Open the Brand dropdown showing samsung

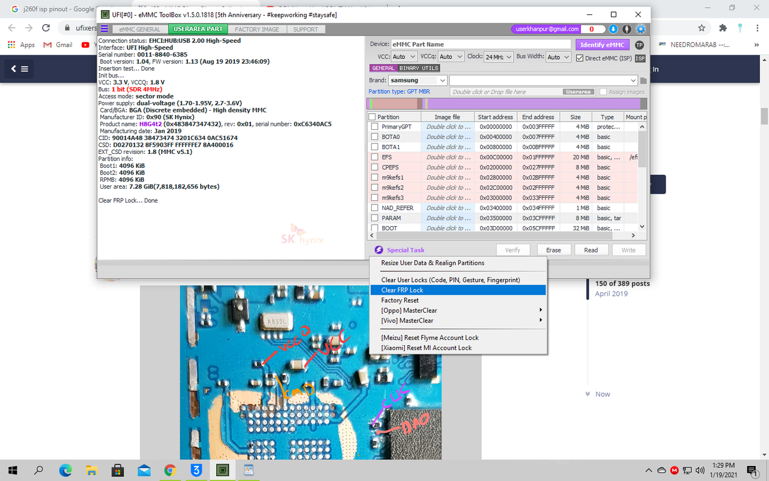(417, 81)
